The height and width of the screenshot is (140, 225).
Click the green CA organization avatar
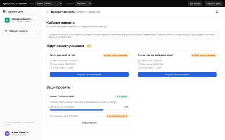click(x=7, y=20)
